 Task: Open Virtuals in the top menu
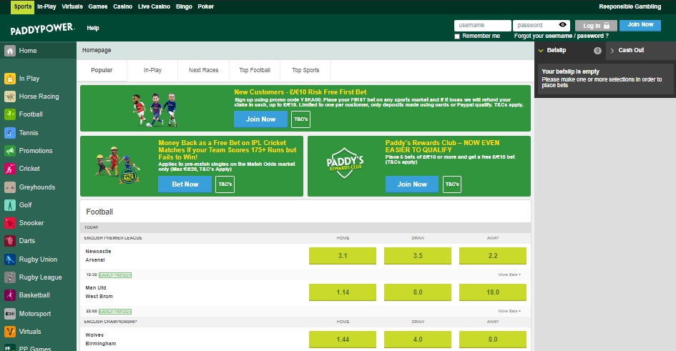click(72, 6)
